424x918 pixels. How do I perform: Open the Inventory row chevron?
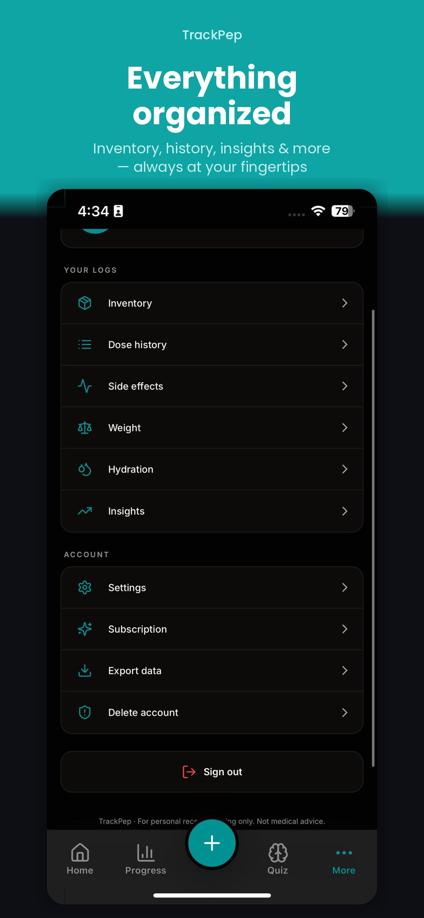[x=344, y=303]
